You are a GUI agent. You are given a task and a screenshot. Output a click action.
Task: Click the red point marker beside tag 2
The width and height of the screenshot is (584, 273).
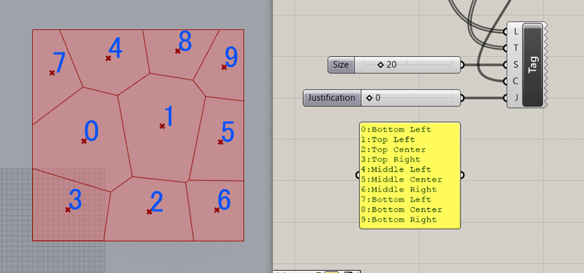149,212
